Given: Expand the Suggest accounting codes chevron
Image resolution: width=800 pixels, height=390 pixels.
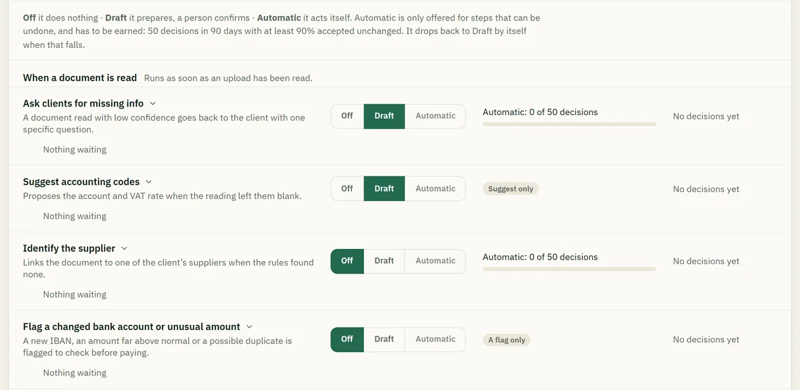Looking at the screenshot, I should pyautogui.click(x=149, y=182).
